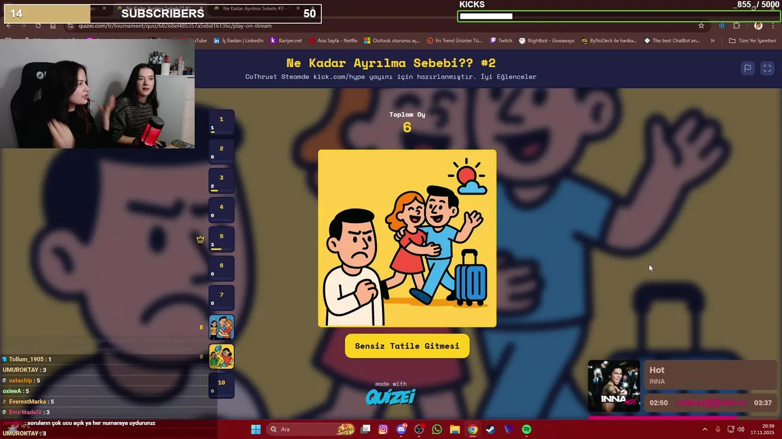
Task: Open the 'Ana Sayfa - Netflix' bookmark
Action: (334, 41)
